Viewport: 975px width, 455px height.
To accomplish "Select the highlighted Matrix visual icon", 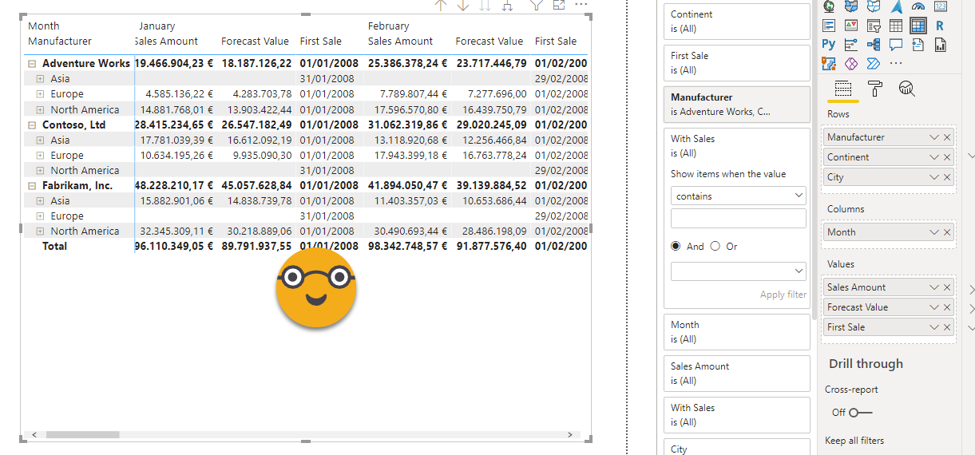I will 918,26.
